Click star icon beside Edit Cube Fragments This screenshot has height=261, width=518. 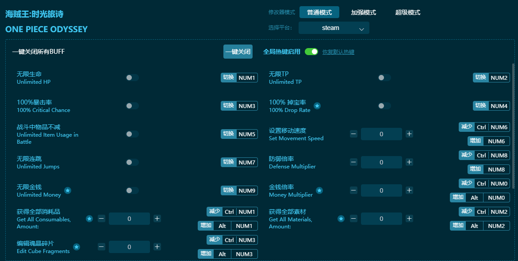[77, 247]
